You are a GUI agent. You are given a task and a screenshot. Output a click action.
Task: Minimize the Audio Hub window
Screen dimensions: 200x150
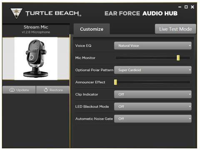pos(180,7)
